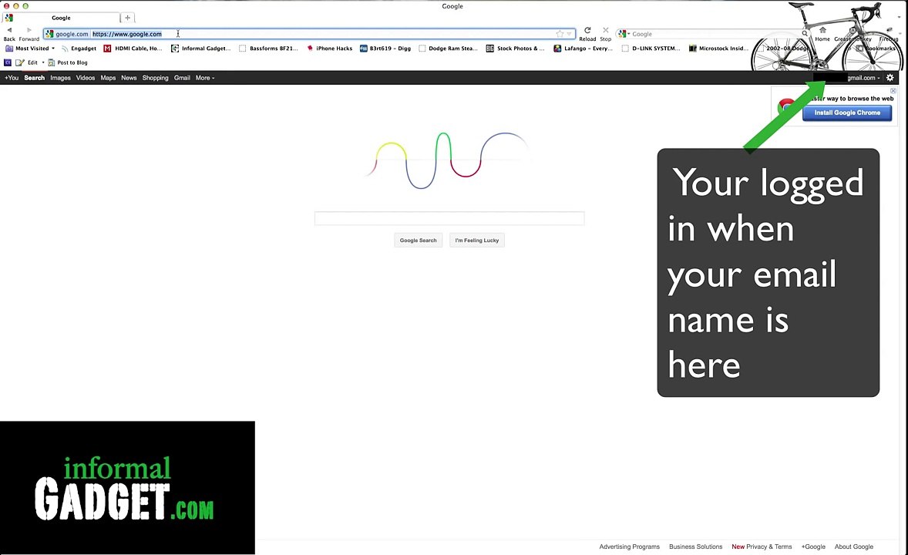Stop page loading

606,30
